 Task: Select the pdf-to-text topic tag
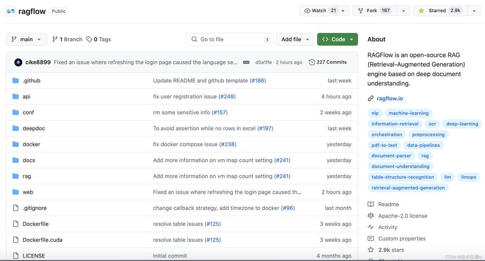click(x=384, y=145)
